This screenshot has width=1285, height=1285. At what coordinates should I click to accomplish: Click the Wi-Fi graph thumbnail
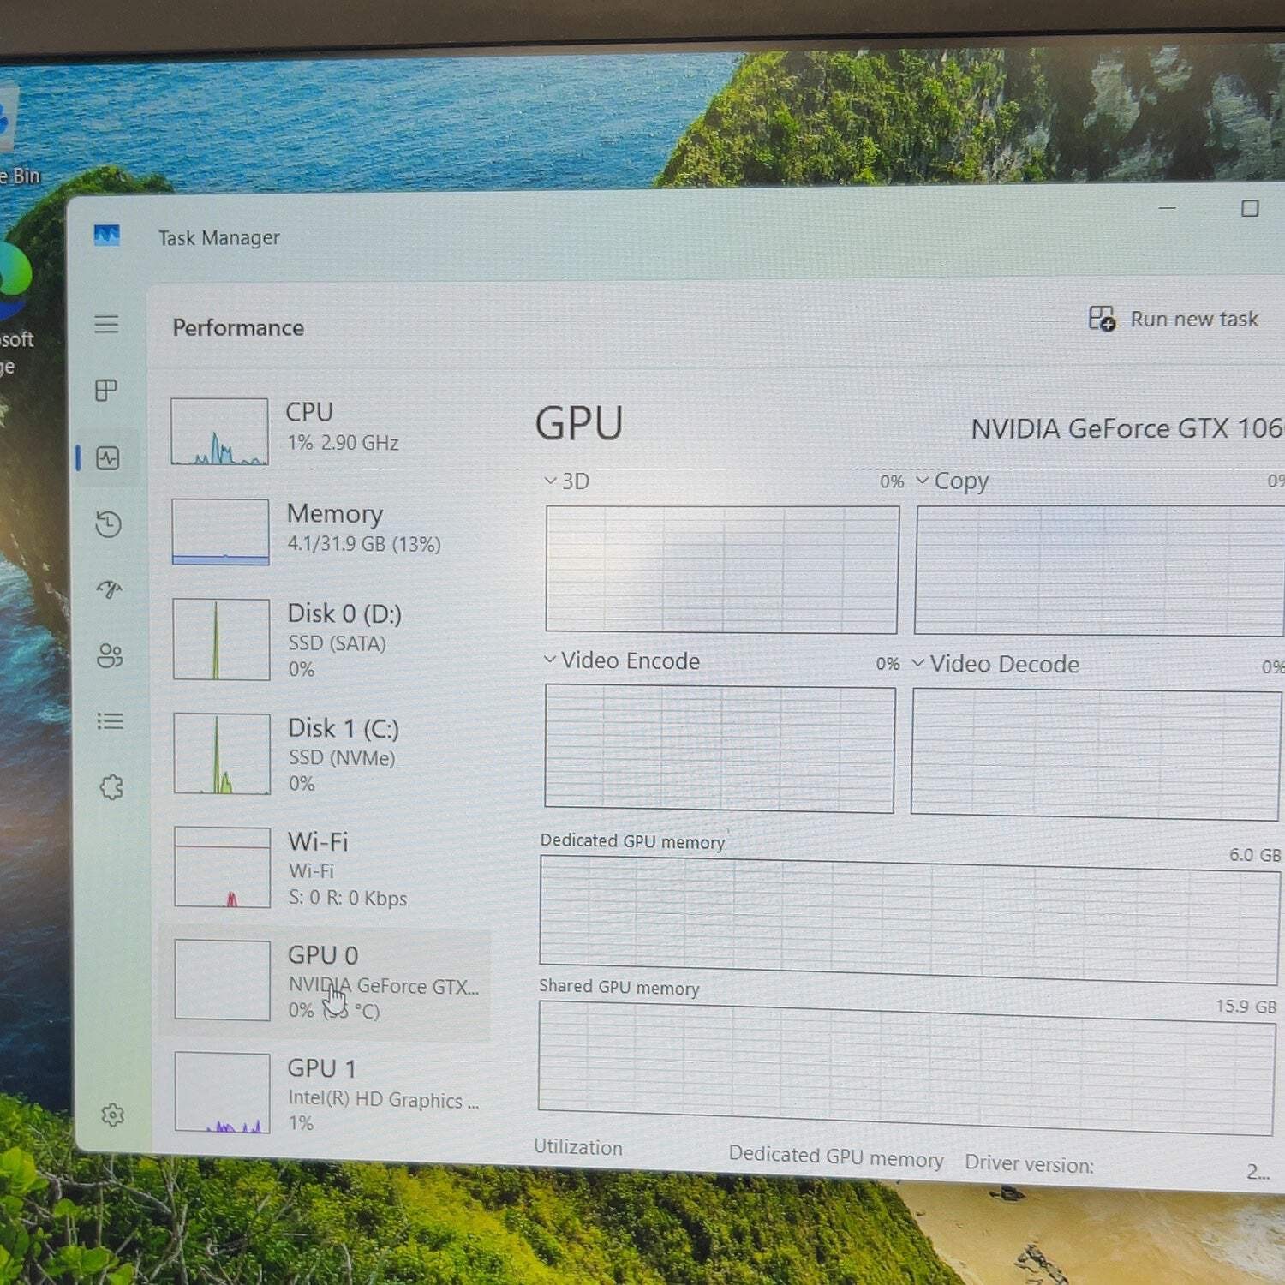(x=222, y=867)
